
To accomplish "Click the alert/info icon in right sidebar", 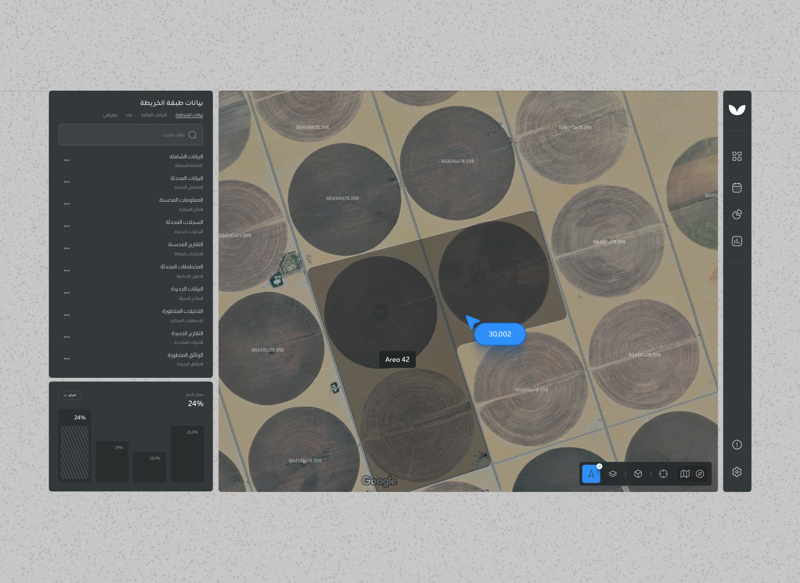I will pos(737,444).
